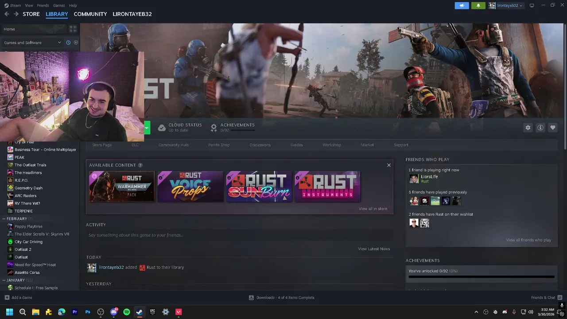The image size is (567, 319).
Task: Open Rust DLC link
Action: [x=135, y=145]
